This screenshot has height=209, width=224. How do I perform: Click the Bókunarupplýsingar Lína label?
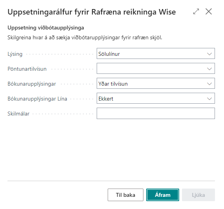[x=37, y=99]
